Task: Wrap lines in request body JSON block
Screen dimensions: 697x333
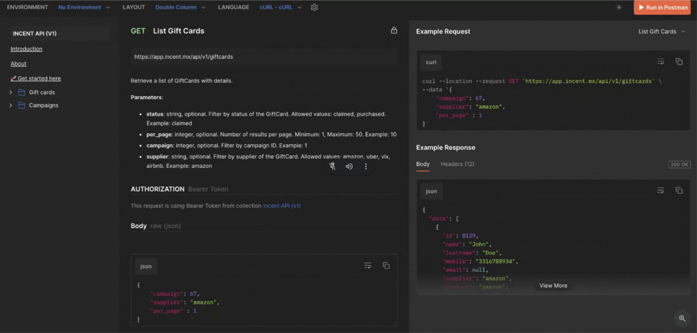Action: coord(368,266)
